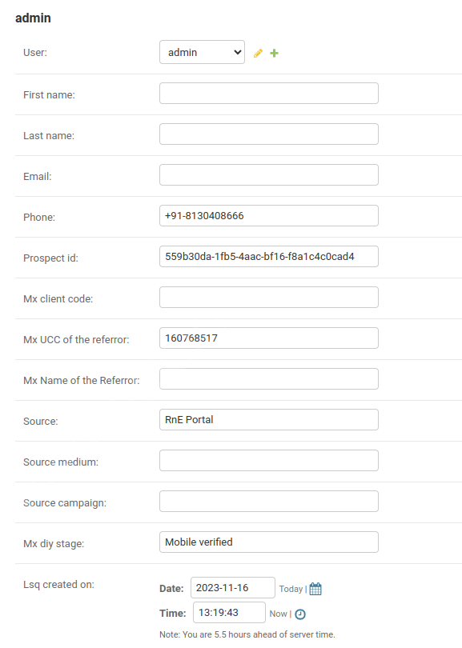The height and width of the screenshot is (648, 462).
Task: Click the Today link beside the date
Action: coord(291,589)
